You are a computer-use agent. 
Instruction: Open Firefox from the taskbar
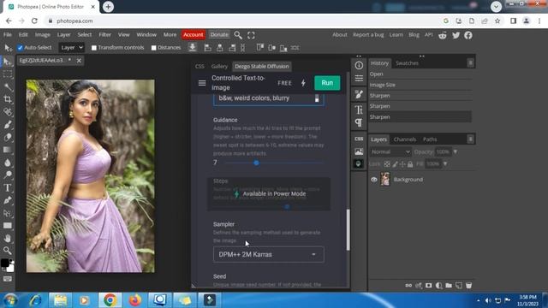(135, 300)
